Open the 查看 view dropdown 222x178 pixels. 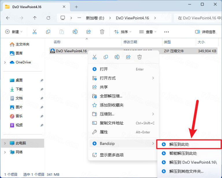coord(148,32)
